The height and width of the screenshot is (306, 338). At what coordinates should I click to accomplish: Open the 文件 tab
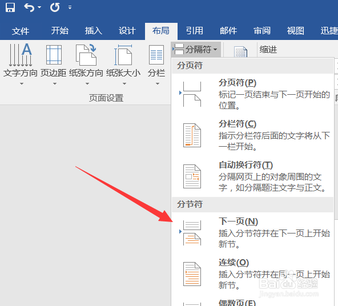[21, 31]
